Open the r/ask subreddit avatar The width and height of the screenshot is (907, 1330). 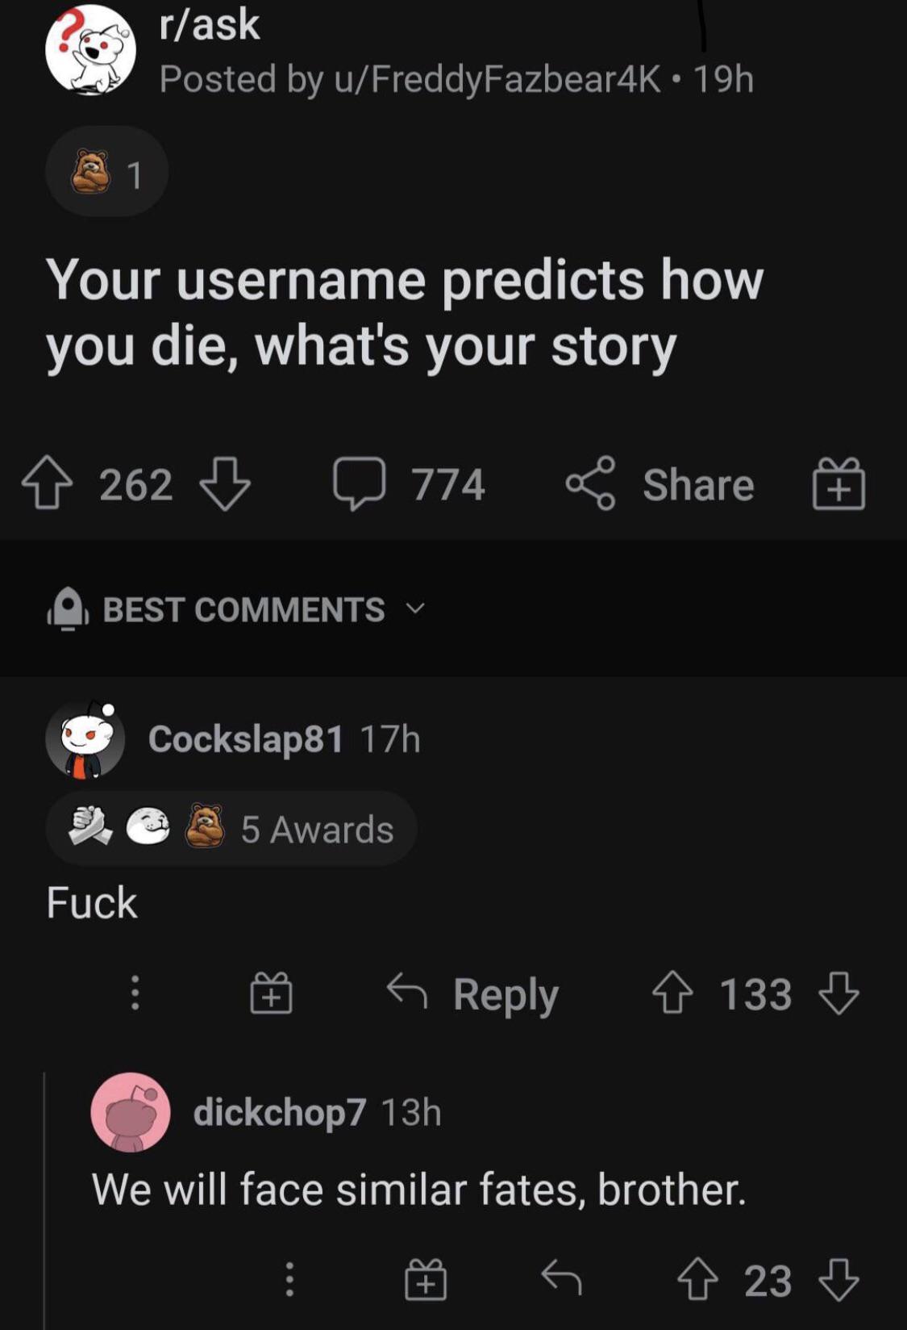click(x=90, y=50)
